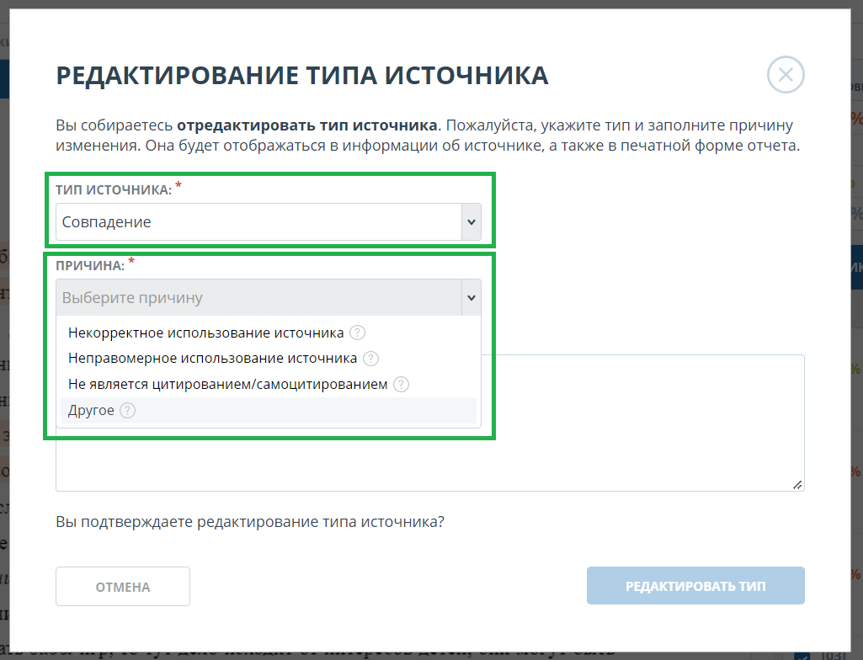Click help icon beside Некорректное использование источника
Screen dimensions: 863x660
pyautogui.click(x=358, y=333)
